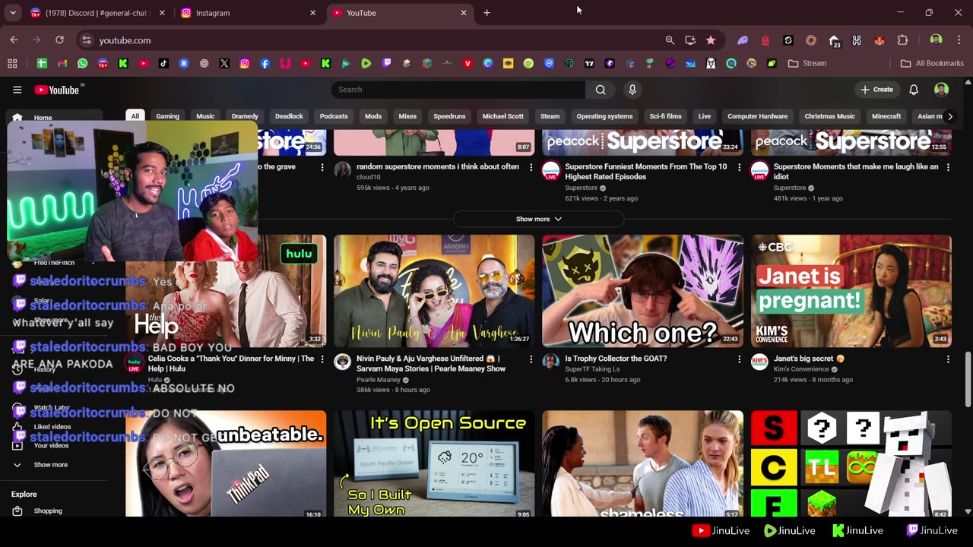
Task: Bookmark this page with the star icon
Action: tap(710, 40)
